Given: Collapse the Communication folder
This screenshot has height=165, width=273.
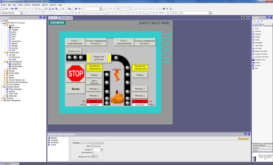Looking at the screenshot, I should [5, 52].
